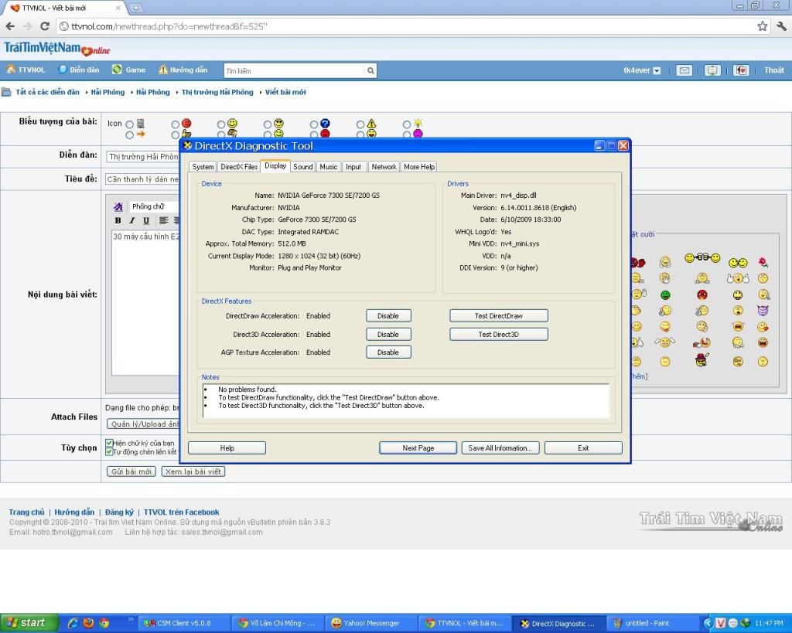Click the Trái Tim Việt Nam Online logo

pyautogui.click(x=57, y=49)
